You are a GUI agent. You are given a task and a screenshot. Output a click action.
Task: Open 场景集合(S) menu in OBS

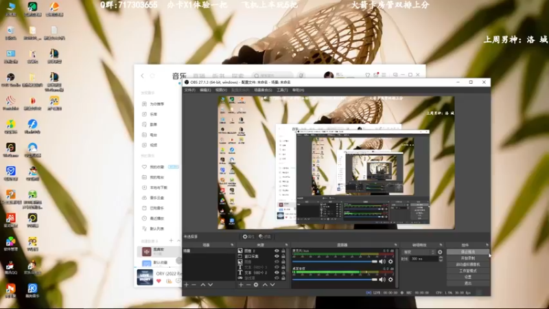[263, 90]
